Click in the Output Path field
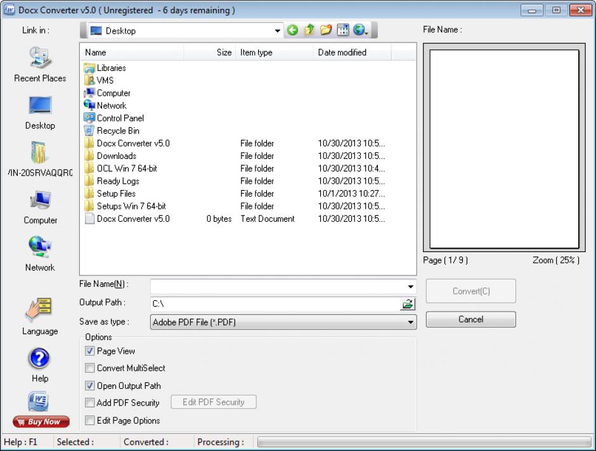596x451 pixels. point(275,303)
